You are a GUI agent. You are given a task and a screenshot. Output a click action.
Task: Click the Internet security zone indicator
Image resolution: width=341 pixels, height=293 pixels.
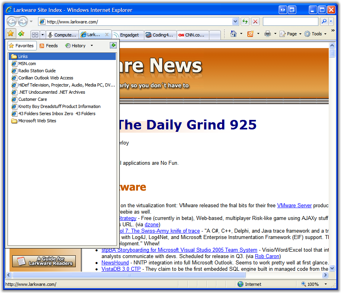(x=250, y=284)
